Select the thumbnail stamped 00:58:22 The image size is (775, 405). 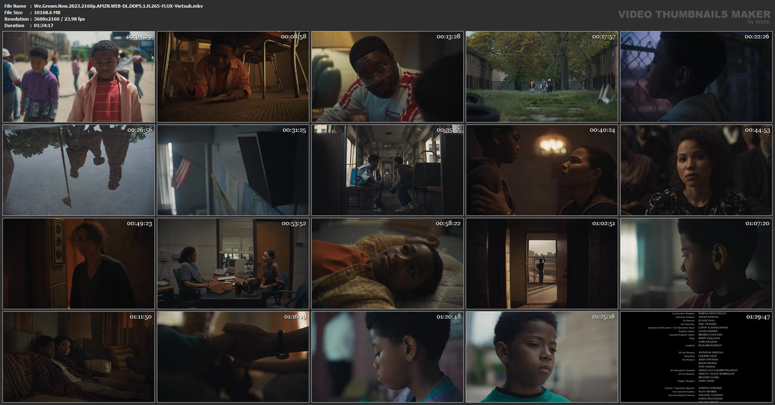tap(387, 263)
